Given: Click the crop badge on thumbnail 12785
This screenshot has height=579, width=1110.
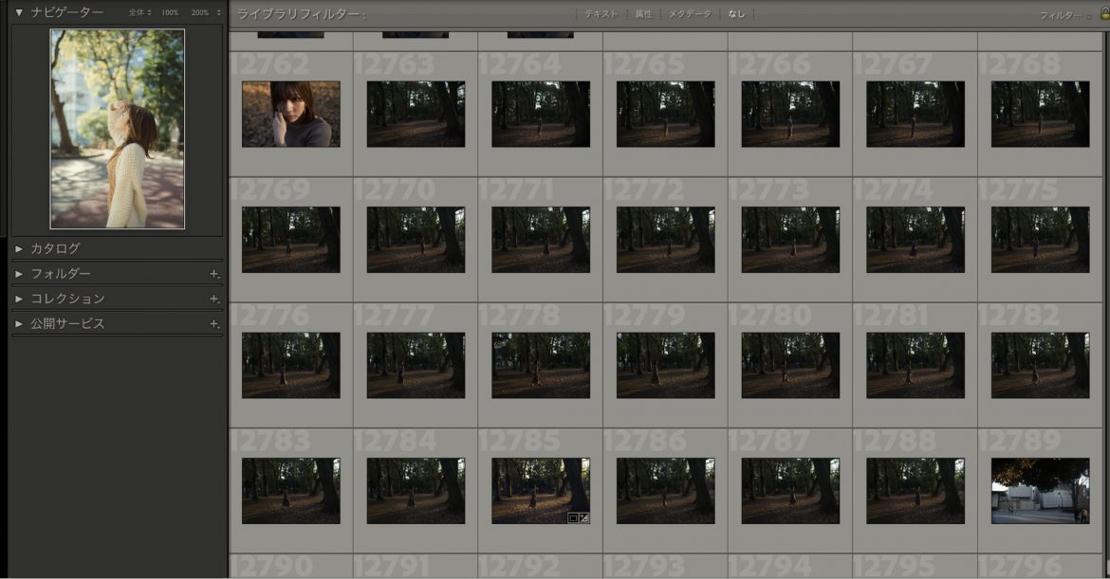Looking at the screenshot, I should (573, 518).
